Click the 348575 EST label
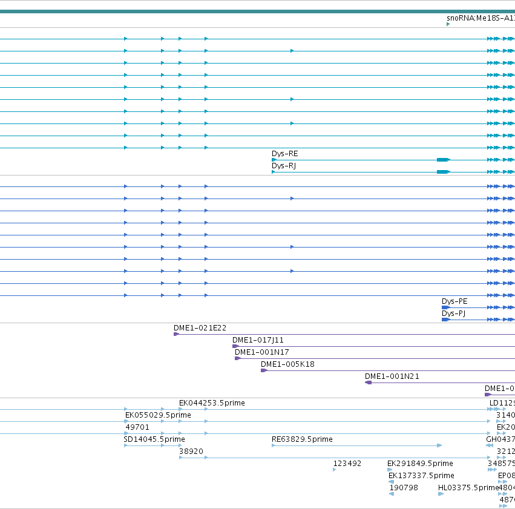Image resolution: width=515 pixels, height=509 pixels. point(501,464)
